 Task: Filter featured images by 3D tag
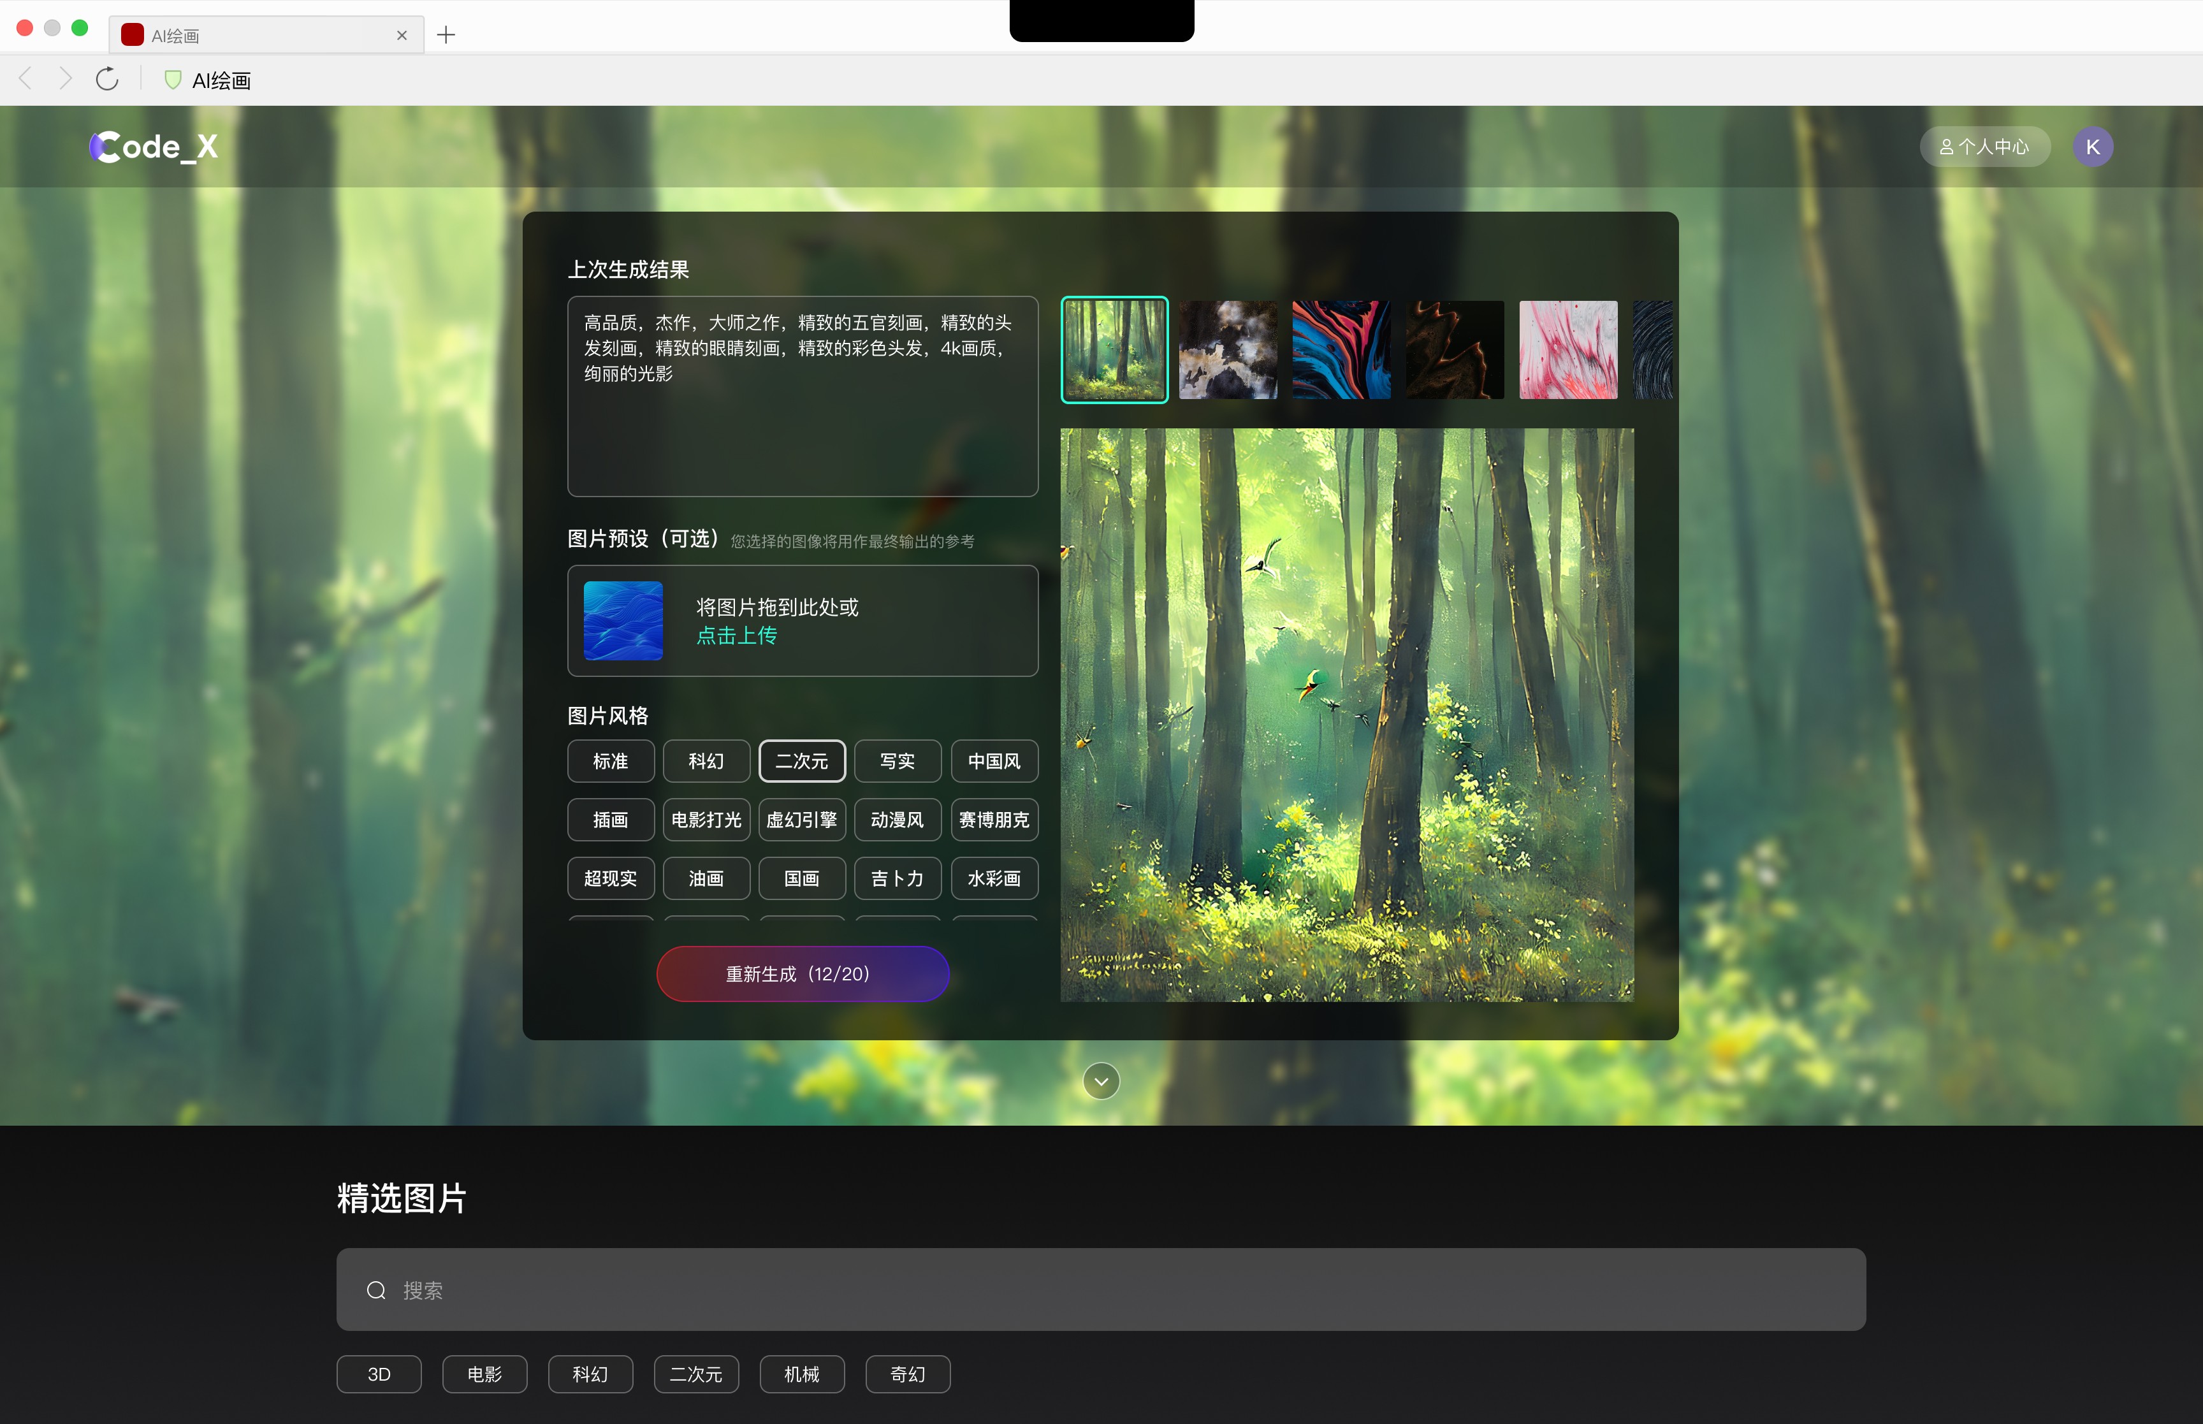(x=379, y=1374)
